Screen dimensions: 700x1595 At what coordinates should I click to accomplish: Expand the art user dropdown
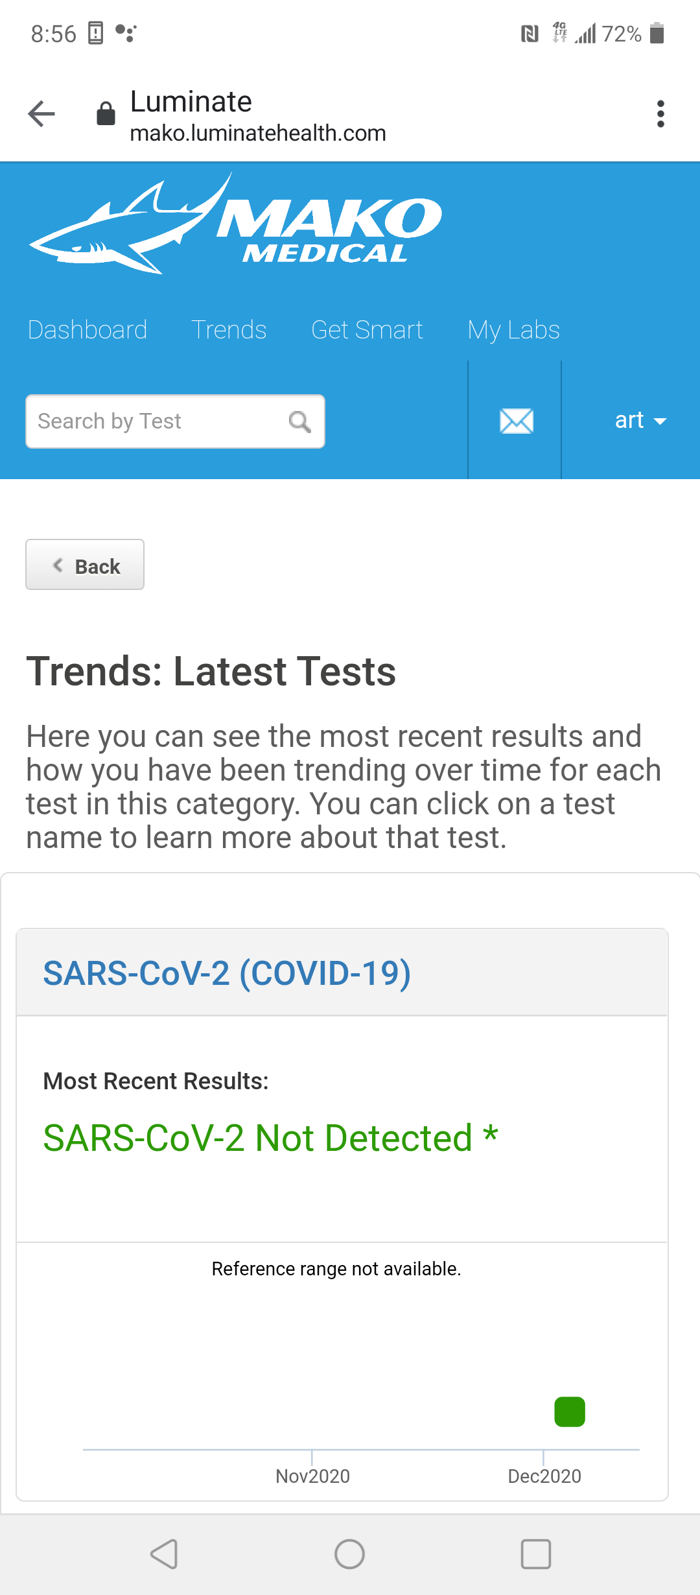click(x=640, y=421)
